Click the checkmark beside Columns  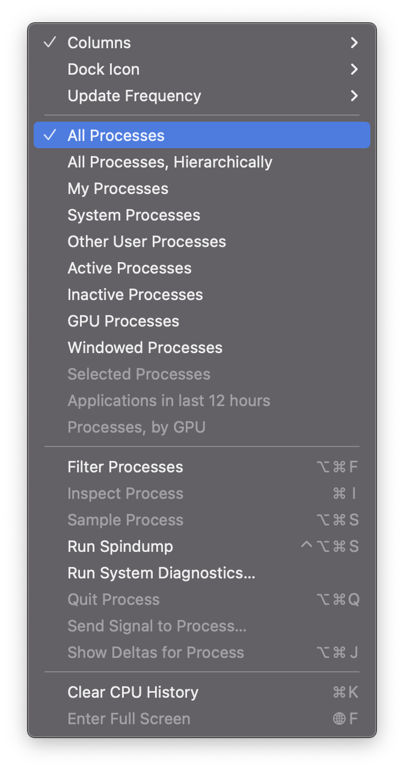click(50, 43)
